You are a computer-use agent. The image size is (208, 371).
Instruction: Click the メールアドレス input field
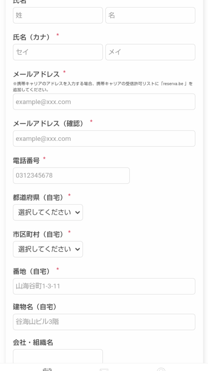click(104, 102)
